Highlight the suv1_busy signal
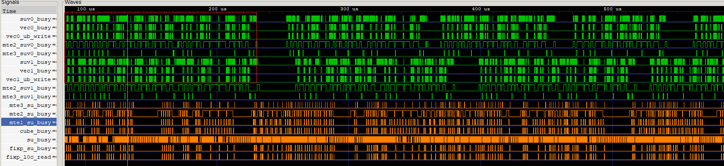 pyautogui.click(x=28, y=62)
